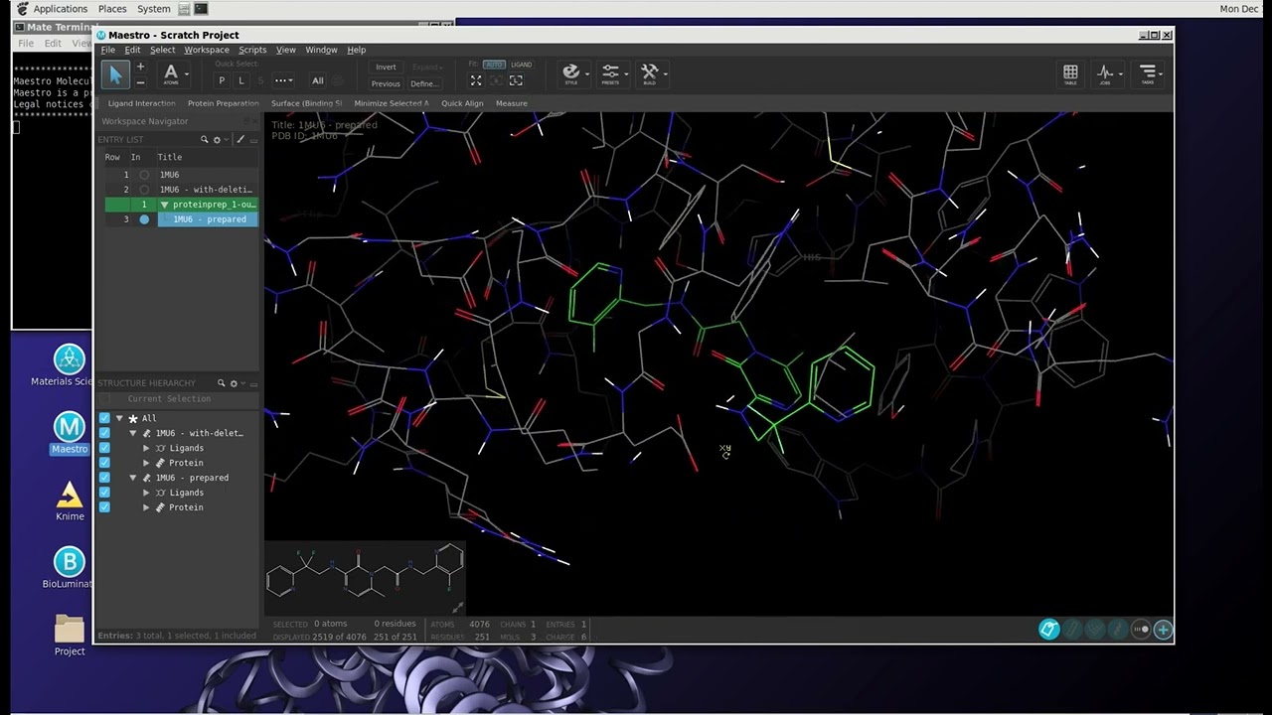This screenshot has height=715, width=1272.
Task: Open Protein Preparation from favorites bar
Action: (x=223, y=103)
